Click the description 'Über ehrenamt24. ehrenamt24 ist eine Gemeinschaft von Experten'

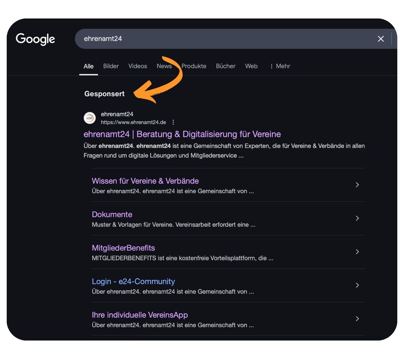[224, 151]
